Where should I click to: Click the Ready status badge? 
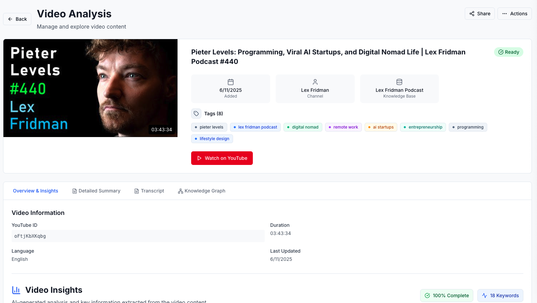[509, 52]
